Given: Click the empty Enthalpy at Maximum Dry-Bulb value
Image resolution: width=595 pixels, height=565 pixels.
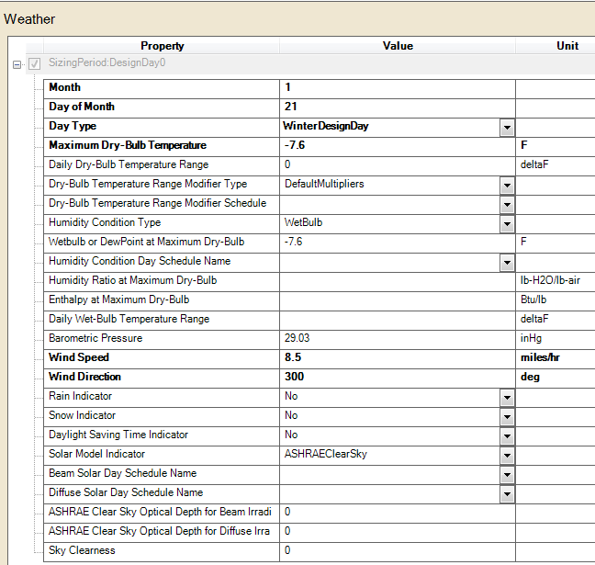Looking at the screenshot, I should point(398,301).
